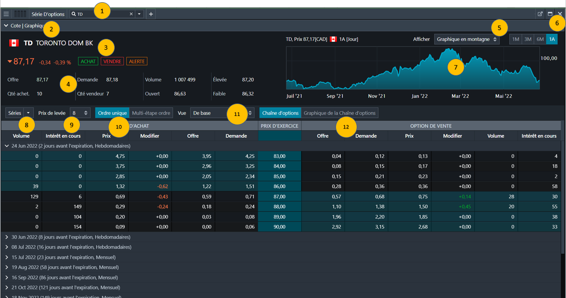The height and width of the screenshot is (298, 566).
Task: Add a new tab with plus icon
Action: click(x=151, y=14)
